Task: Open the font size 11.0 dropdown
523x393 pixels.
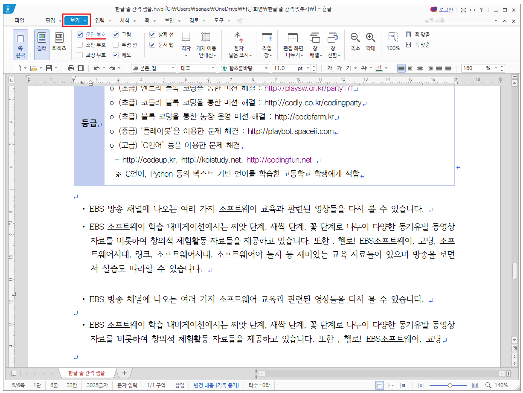Action: tap(308, 68)
